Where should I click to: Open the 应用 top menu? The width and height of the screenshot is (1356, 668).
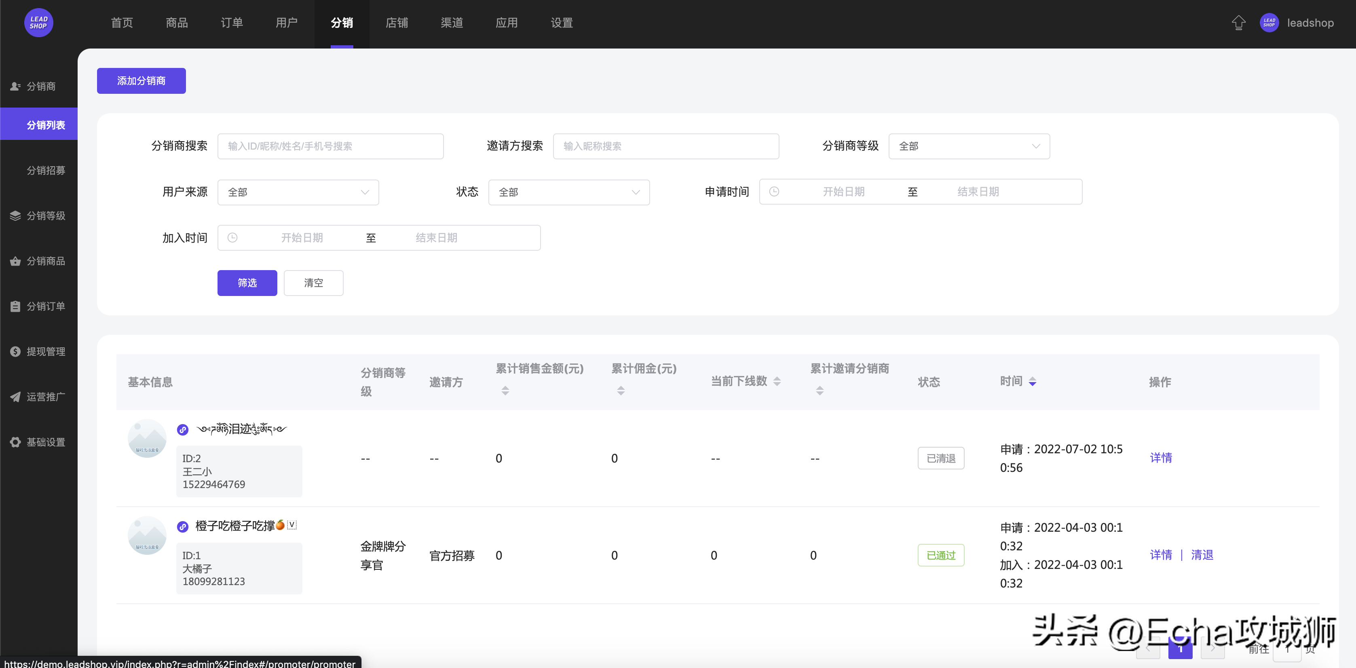(x=507, y=23)
